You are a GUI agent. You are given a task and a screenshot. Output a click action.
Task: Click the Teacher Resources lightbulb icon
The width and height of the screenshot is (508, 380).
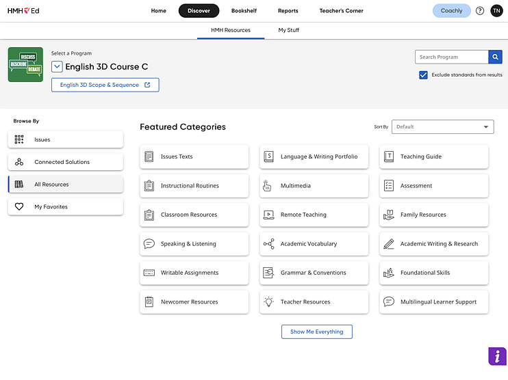click(268, 301)
